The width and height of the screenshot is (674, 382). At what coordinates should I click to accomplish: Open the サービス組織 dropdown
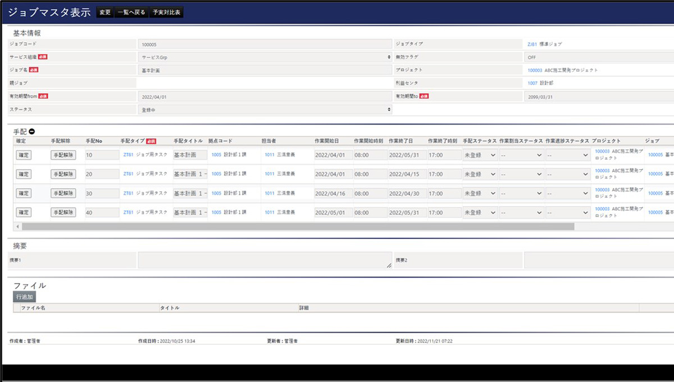point(264,57)
